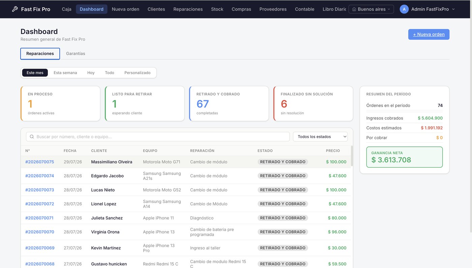Click the En proceso summary card
Image resolution: width=472 pixels, height=268 pixels.
tap(60, 103)
